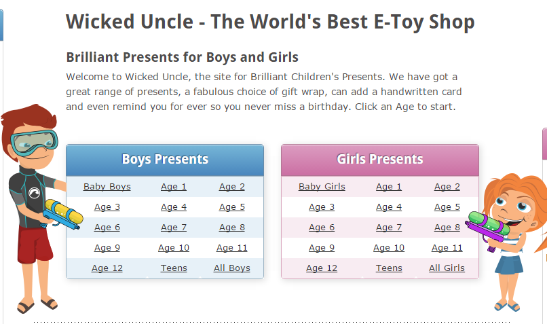Open Age 9 girls presents

click(x=322, y=248)
